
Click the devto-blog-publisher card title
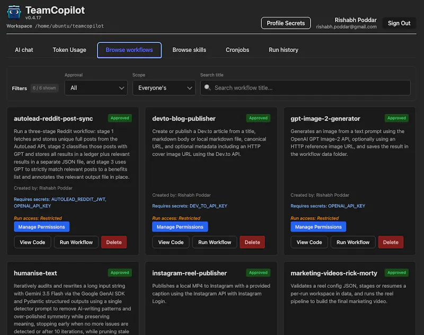[184, 118]
